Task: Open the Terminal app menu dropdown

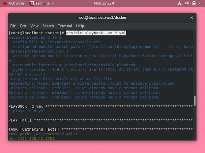Action: tap(42, 3)
